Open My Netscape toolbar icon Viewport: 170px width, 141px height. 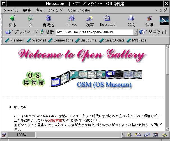coord(107,18)
